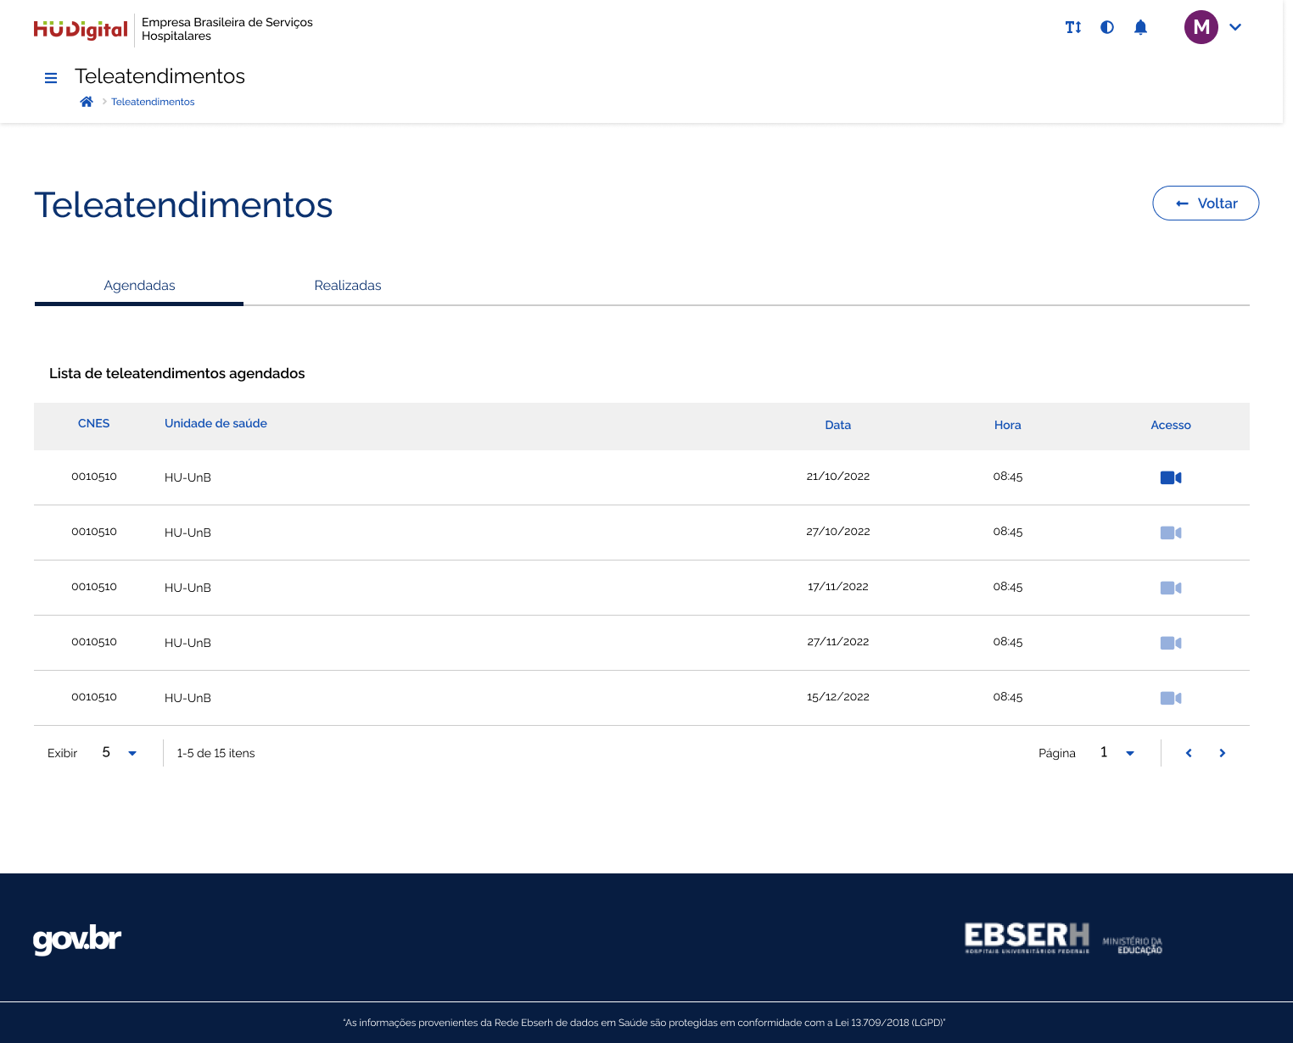1293x1043 pixels.
Task: Go to next page of results
Action: (1223, 753)
